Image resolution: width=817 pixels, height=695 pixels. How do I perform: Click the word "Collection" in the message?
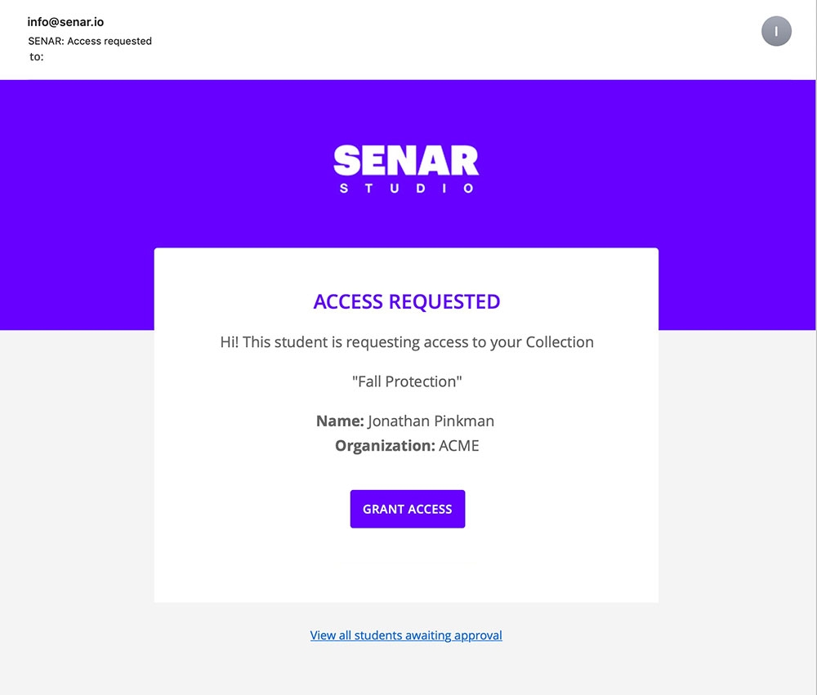click(x=560, y=342)
